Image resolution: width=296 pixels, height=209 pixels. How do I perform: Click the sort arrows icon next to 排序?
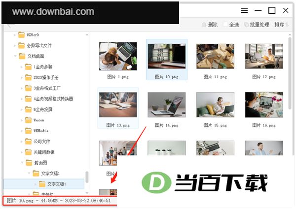[x=287, y=25]
